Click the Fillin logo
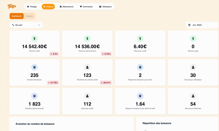The width and height of the screenshot is (219, 131). click(12, 6)
